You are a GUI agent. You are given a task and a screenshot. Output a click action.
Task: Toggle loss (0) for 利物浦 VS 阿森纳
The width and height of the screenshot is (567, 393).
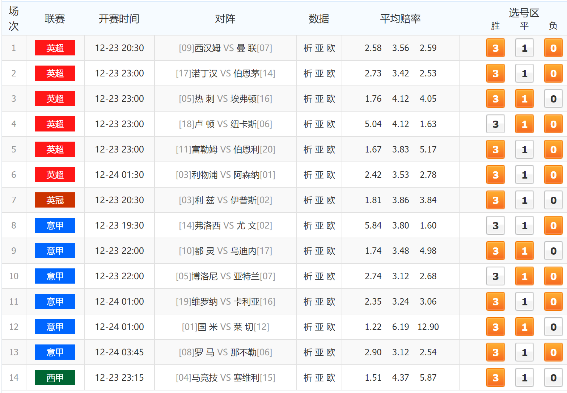(553, 175)
